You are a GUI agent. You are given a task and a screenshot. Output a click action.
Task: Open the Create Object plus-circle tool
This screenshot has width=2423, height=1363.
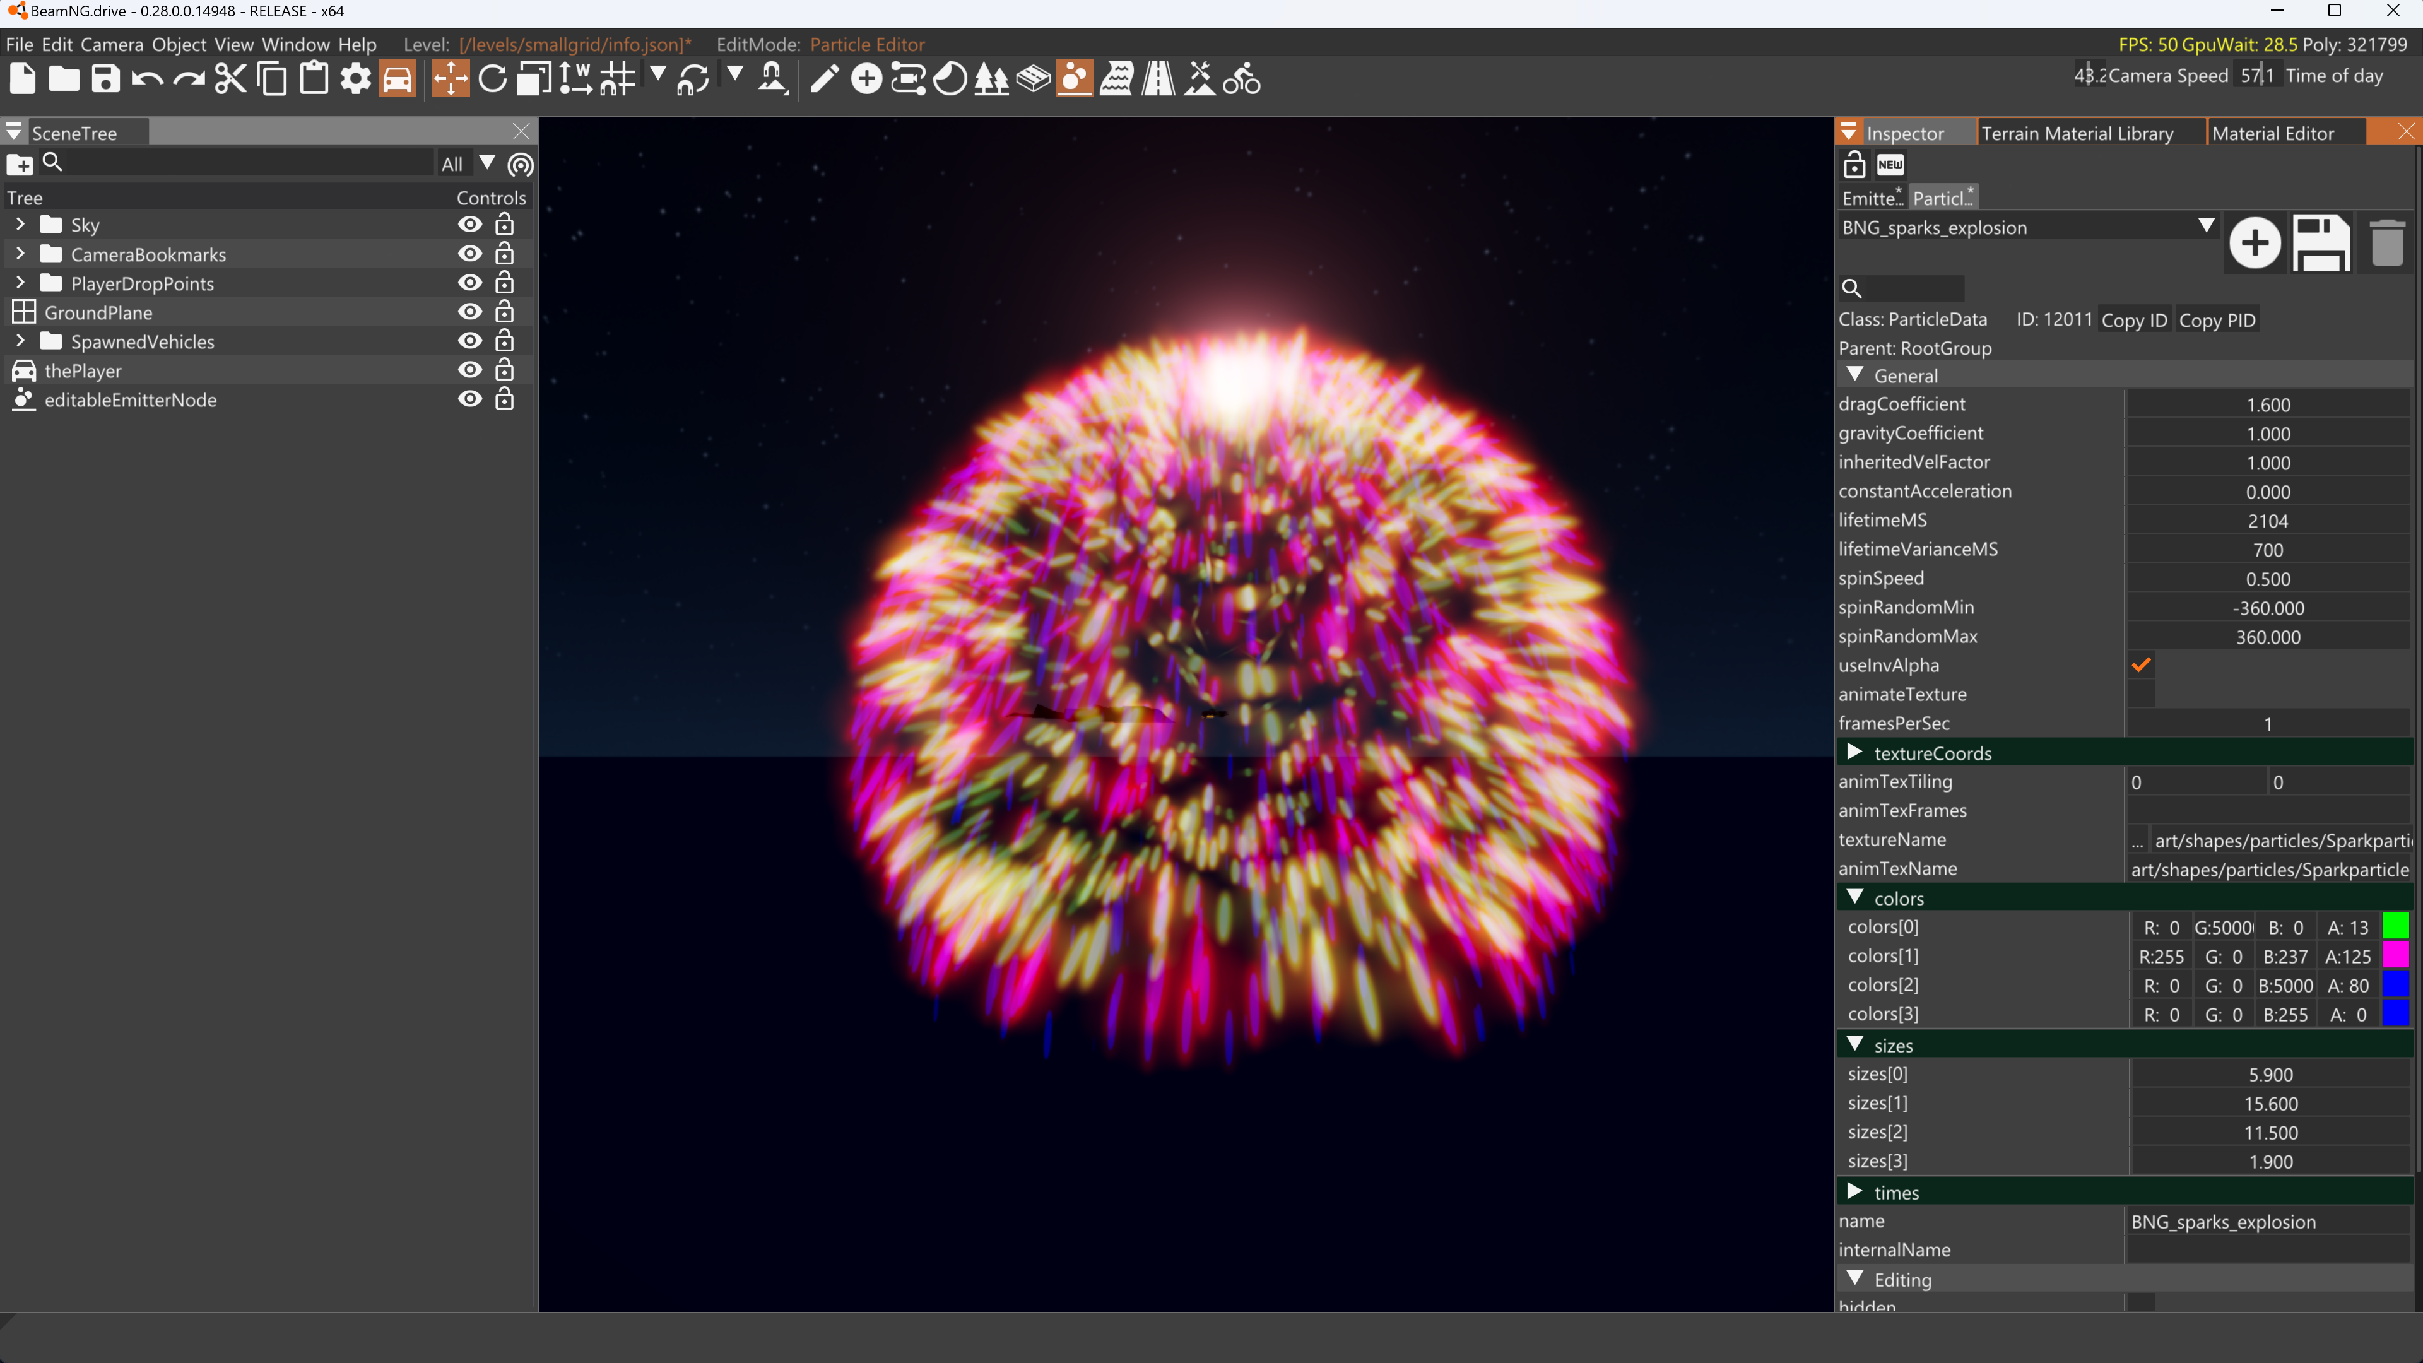click(x=866, y=79)
